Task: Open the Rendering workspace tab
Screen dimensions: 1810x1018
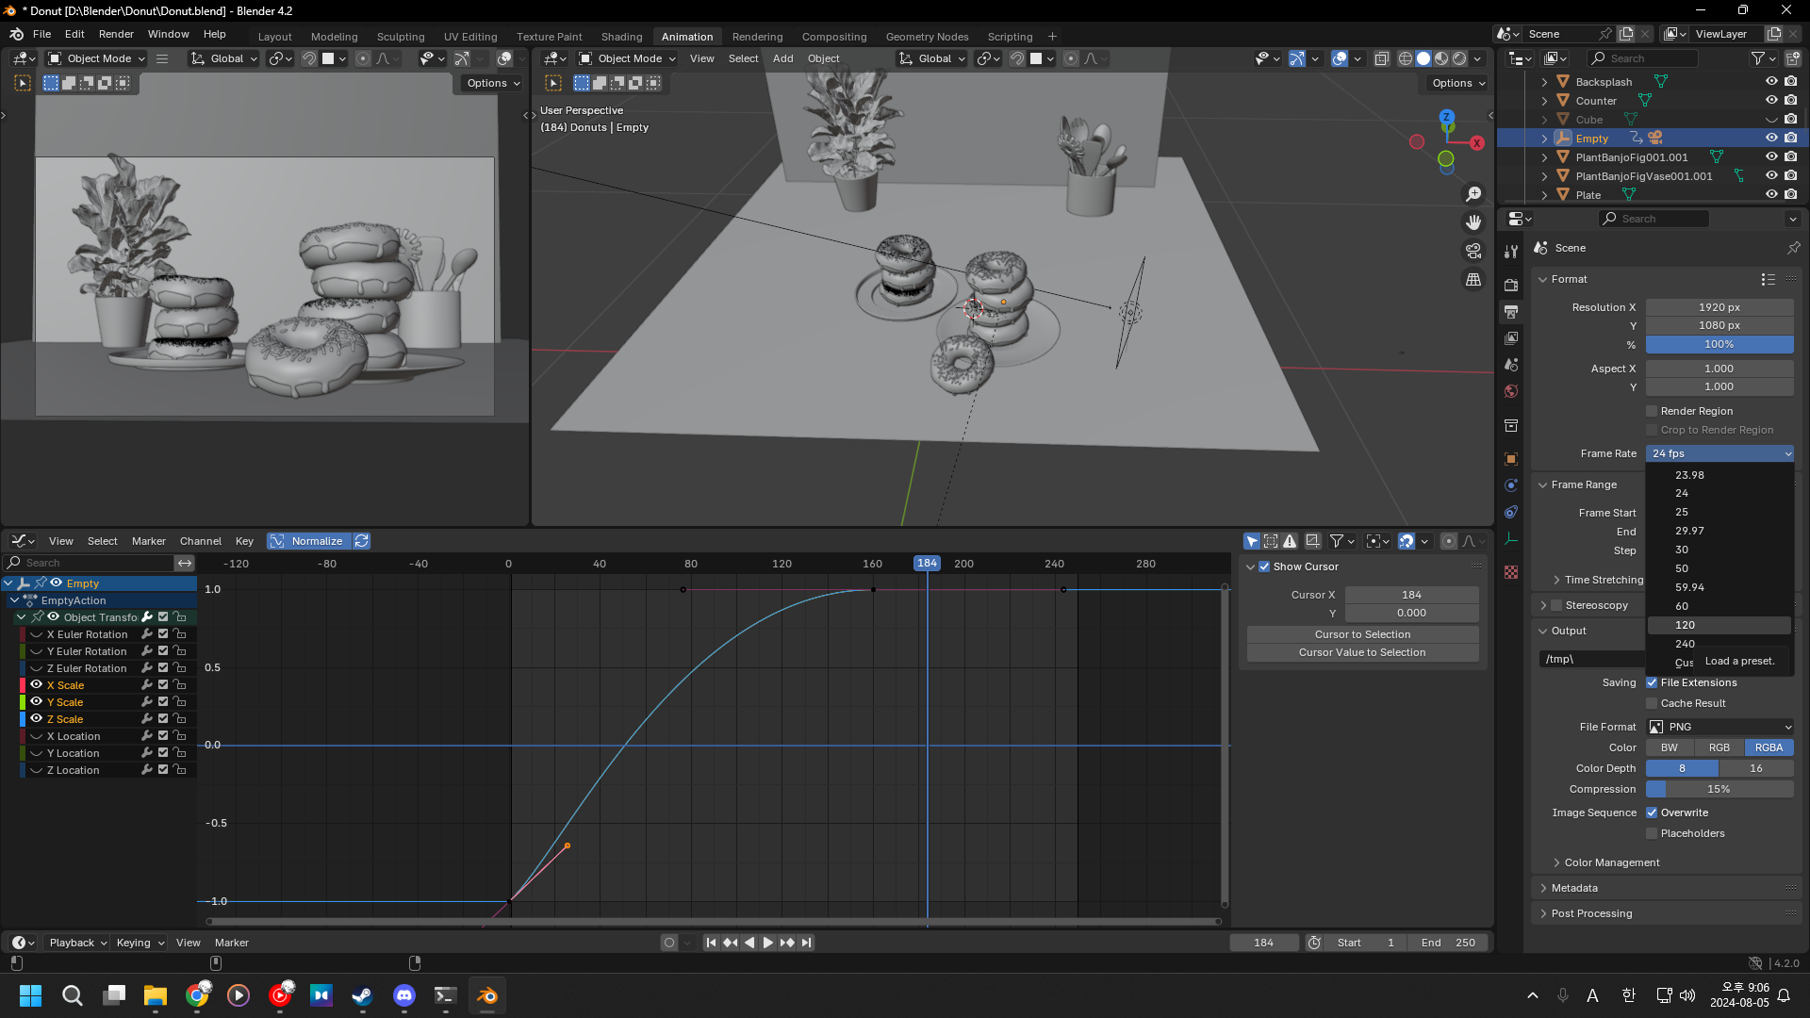Action: pos(757,37)
